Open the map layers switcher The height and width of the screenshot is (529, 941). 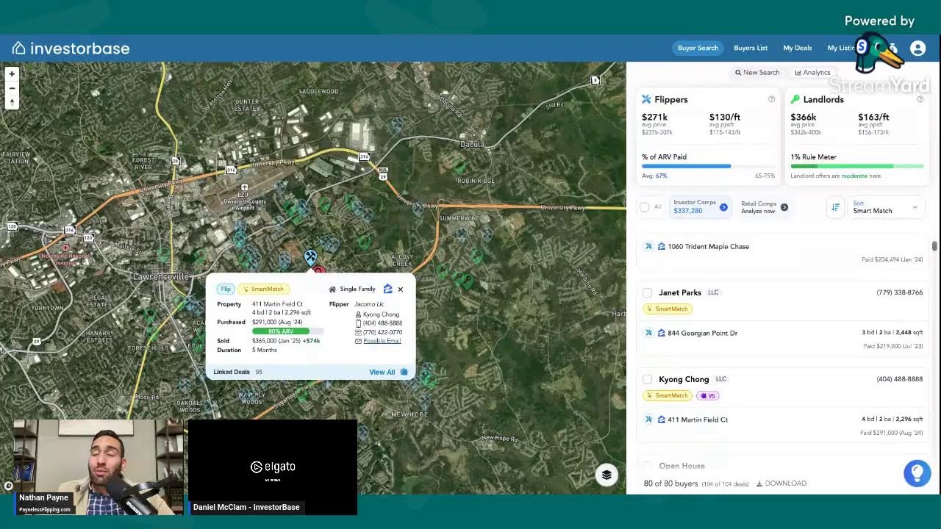point(607,475)
